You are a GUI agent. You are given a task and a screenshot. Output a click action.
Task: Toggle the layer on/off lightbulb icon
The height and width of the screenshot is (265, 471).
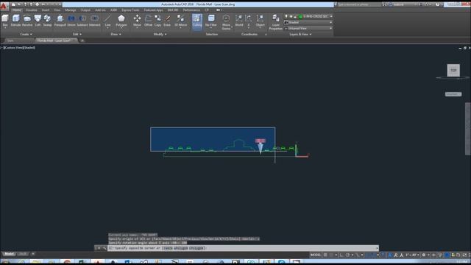coord(286,16)
